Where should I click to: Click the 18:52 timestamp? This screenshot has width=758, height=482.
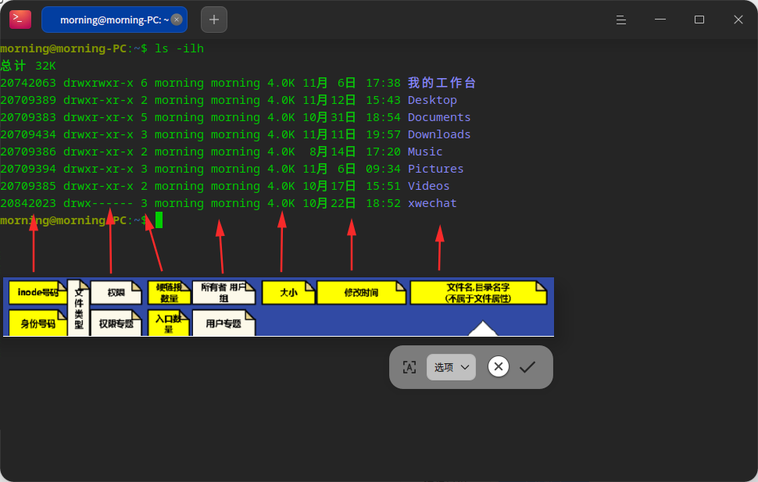click(x=383, y=203)
